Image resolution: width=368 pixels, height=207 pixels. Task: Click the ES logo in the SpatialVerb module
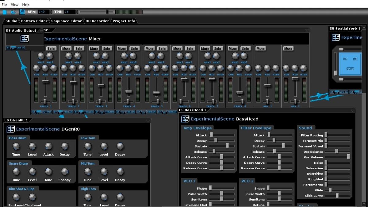336,37
